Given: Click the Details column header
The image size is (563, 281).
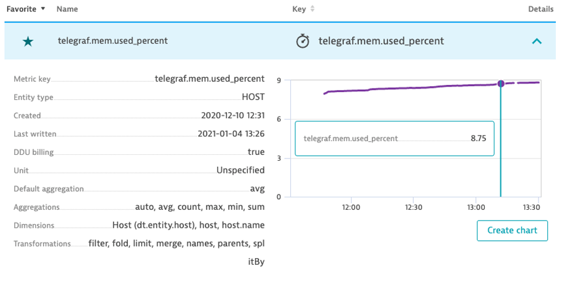Looking at the screenshot, I should [541, 9].
